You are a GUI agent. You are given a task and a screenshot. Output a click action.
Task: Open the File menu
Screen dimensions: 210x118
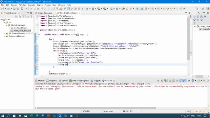[x=2, y=5]
